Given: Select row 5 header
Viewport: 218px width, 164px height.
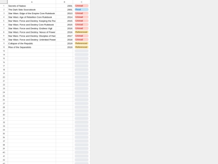Looking at the screenshot, I should coord(4,21).
